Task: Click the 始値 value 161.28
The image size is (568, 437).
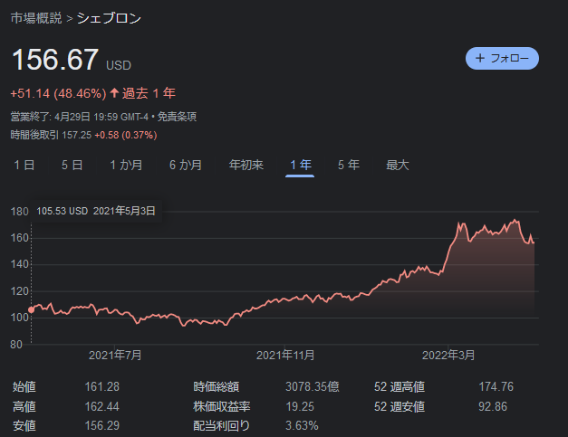Action: point(101,386)
